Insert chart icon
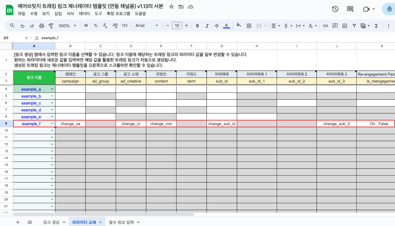This screenshot has width=395, height=226. 344,26
